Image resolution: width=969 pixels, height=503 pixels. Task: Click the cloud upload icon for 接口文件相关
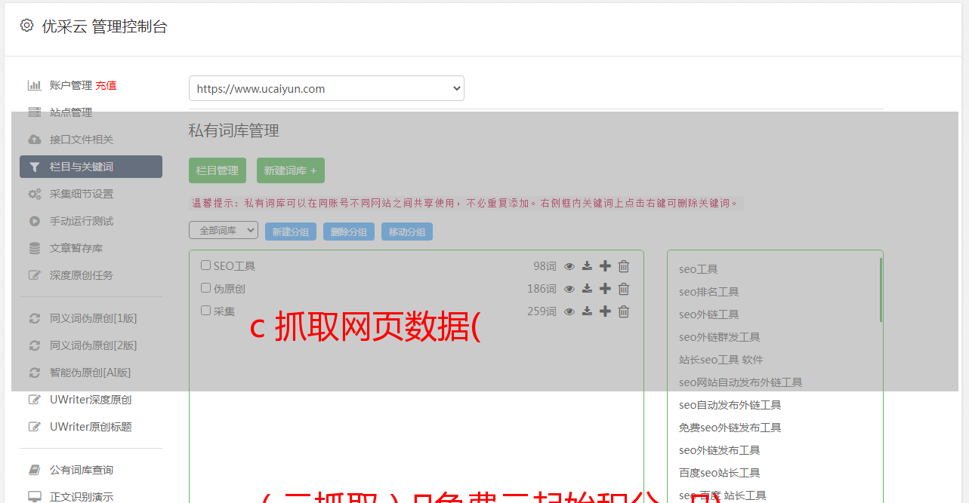[x=35, y=140]
